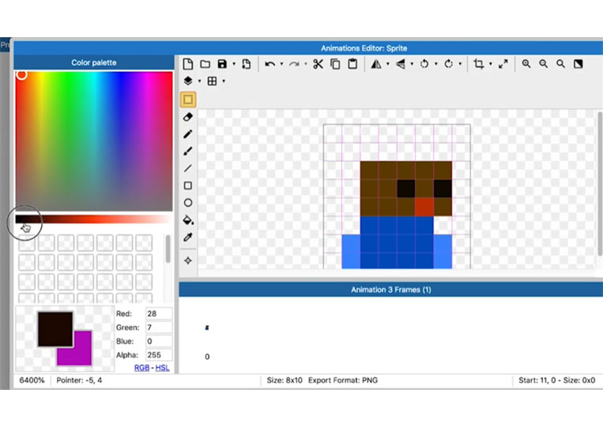Cut selection with the scissors icon
603x427 pixels.
[x=318, y=64]
